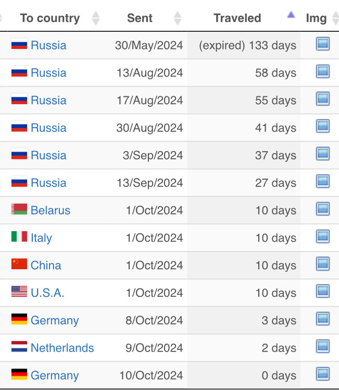View image of postcard sent 10/Oct/2024
Screen dimensions: 339x390
(323, 374)
